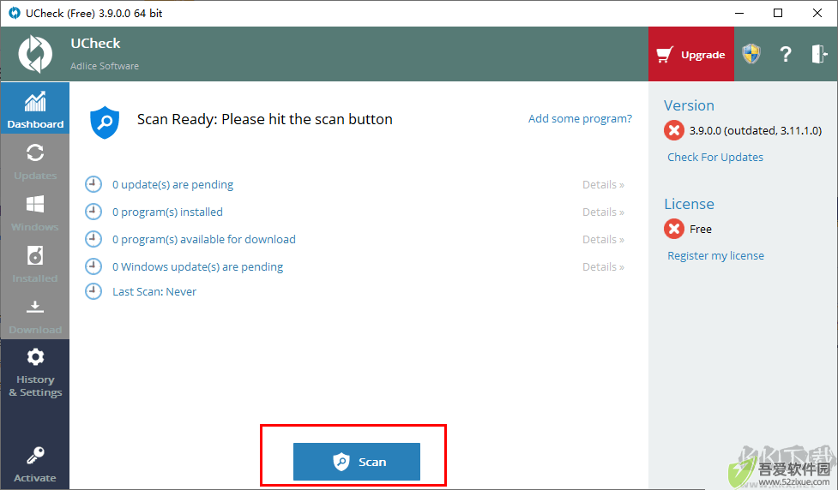Open help with the question mark icon
This screenshot has height=490, width=838.
tap(785, 54)
